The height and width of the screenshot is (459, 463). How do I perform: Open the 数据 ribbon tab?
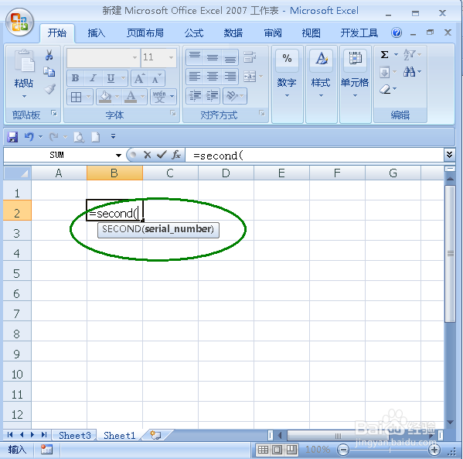click(x=233, y=33)
